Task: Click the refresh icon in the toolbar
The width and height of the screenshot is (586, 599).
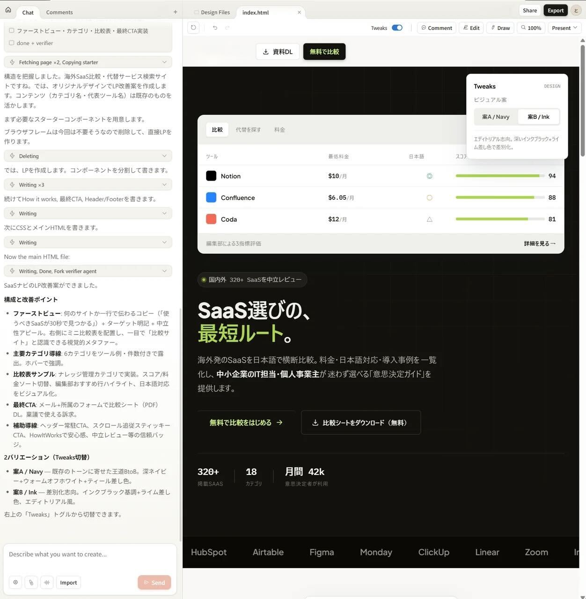Action: point(193,28)
